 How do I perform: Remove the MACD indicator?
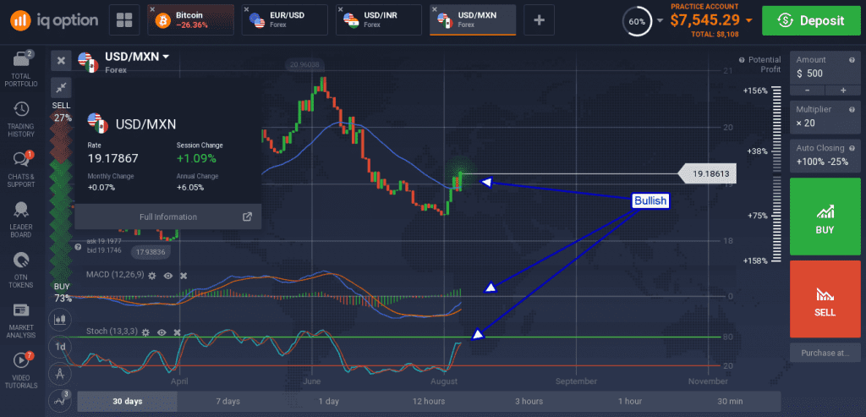point(184,275)
